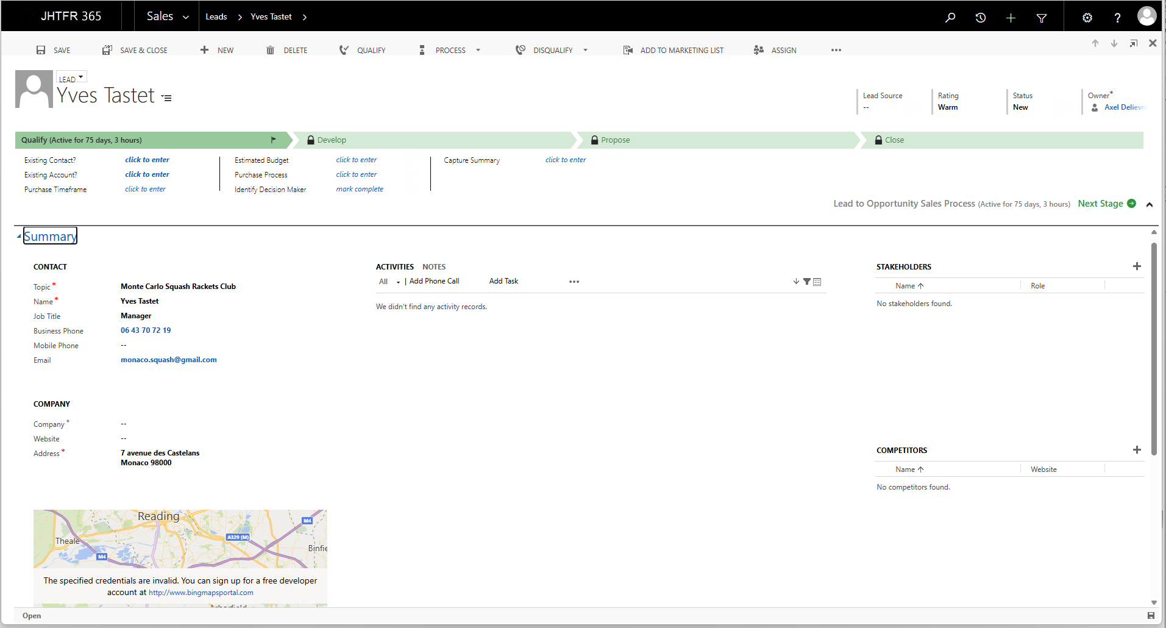Sort competitors by Website column
Image resolution: width=1166 pixels, height=628 pixels.
tap(1043, 469)
